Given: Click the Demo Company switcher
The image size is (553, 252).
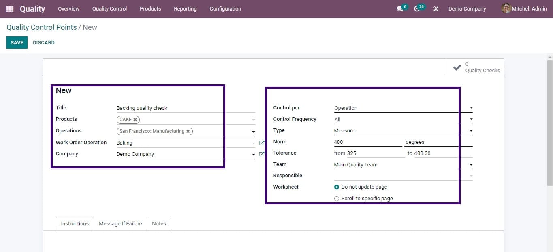Looking at the screenshot, I should 467,8.
